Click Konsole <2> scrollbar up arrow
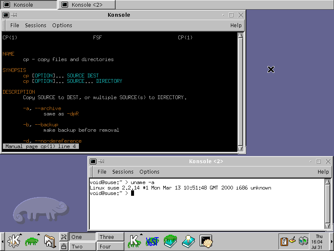The height and width of the screenshot is (251, 334). tap(328, 182)
